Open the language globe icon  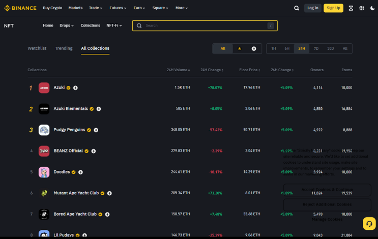point(362,8)
